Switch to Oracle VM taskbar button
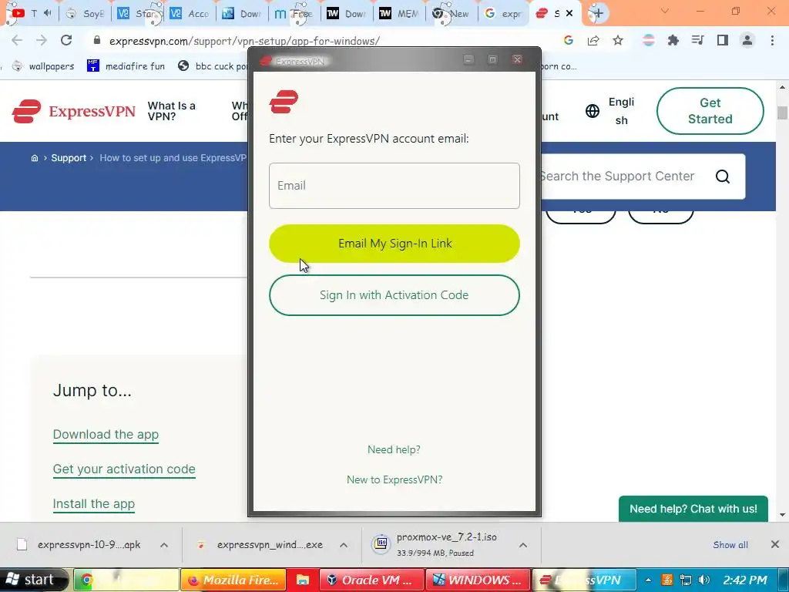The image size is (789, 592). [371, 580]
